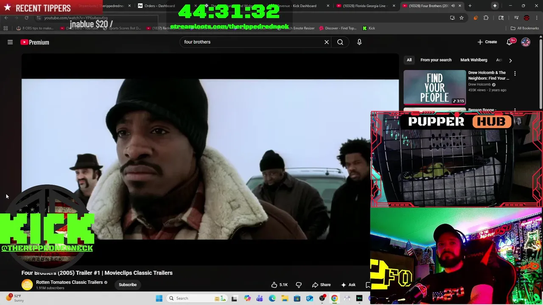Clear the 'four brothers' search text
The width and height of the screenshot is (543, 305).
[327, 42]
